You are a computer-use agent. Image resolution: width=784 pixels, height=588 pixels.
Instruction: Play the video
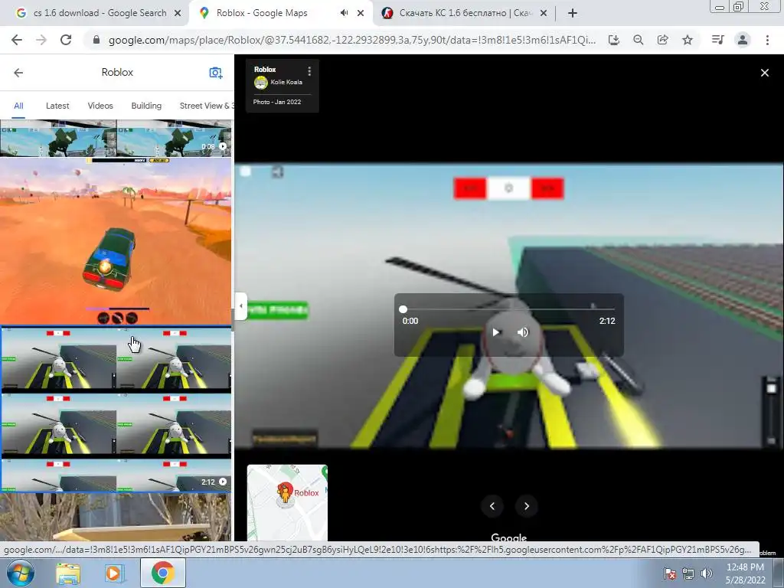point(496,332)
